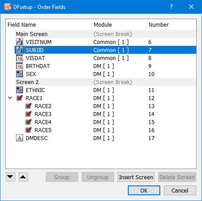Select the Screen 2 screen break row
This screenshot has height=201, width=202.
[105, 82]
